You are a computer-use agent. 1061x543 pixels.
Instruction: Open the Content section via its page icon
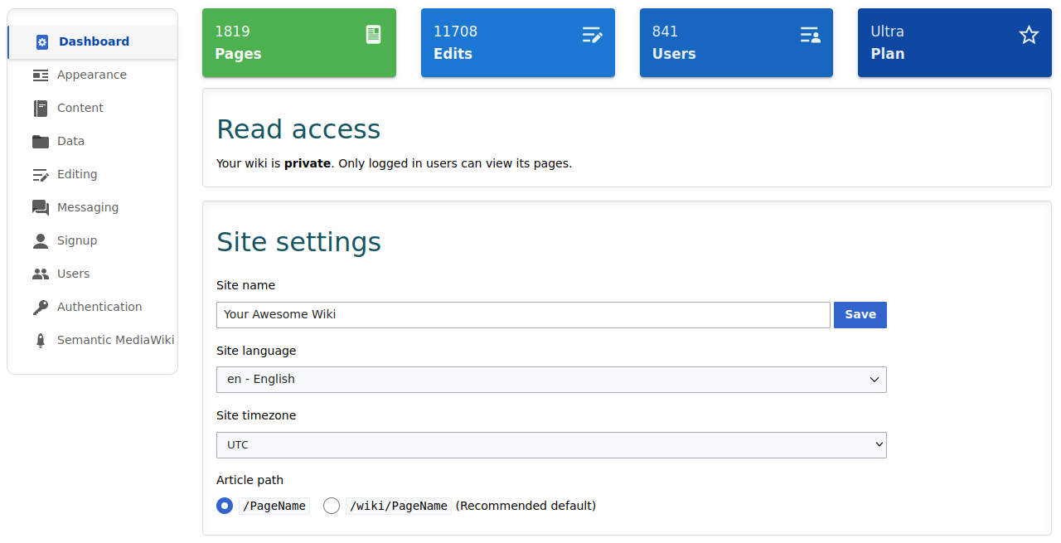coord(40,108)
